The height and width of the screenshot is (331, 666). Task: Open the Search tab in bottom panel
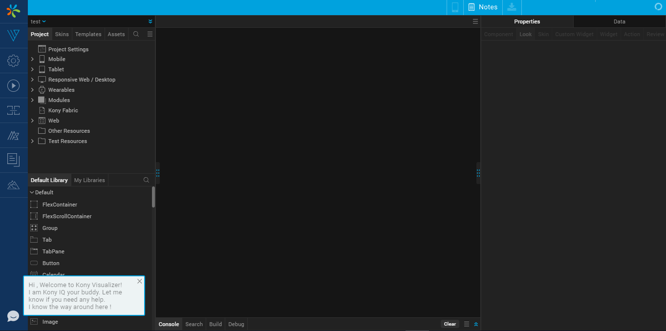(x=194, y=324)
